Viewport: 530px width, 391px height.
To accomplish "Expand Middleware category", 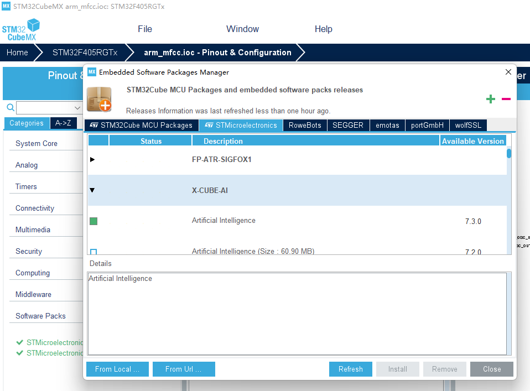I will 33,295.
